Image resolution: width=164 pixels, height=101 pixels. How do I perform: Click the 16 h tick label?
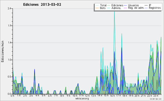coord(112,96)
